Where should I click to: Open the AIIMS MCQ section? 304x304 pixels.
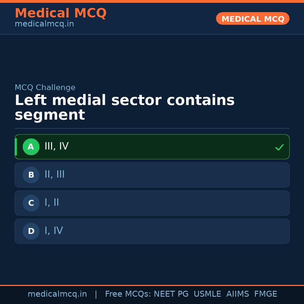tap(238, 294)
